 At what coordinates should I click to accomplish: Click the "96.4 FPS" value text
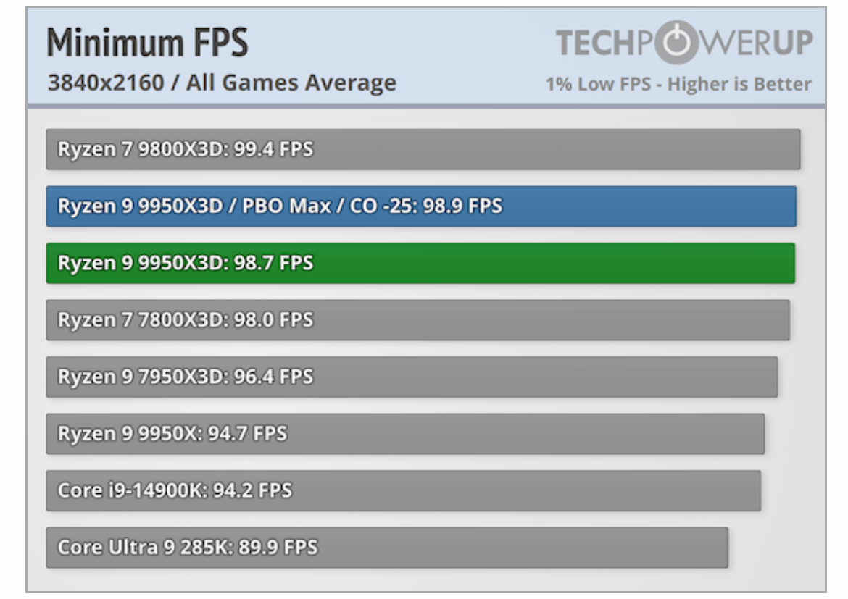pyautogui.click(x=273, y=377)
